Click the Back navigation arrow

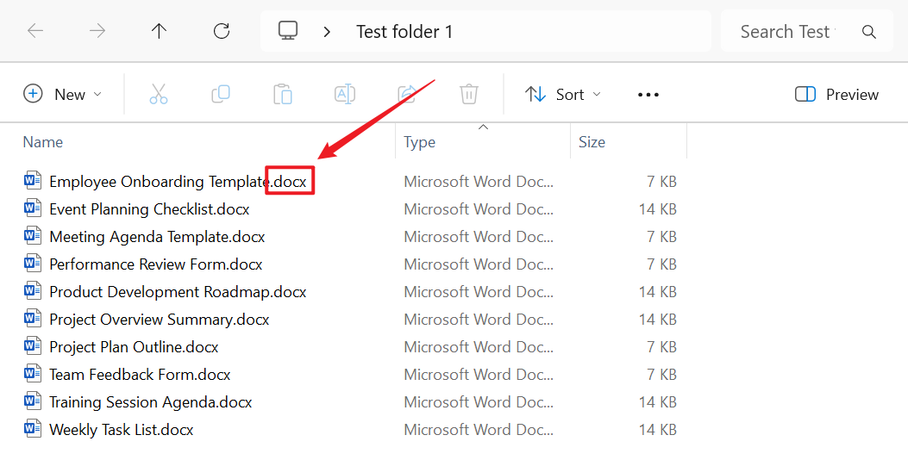coord(35,32)
